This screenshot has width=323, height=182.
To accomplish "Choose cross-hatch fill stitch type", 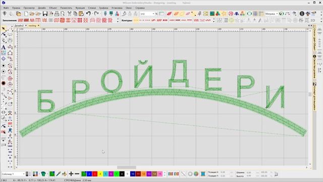I will 85,20.
